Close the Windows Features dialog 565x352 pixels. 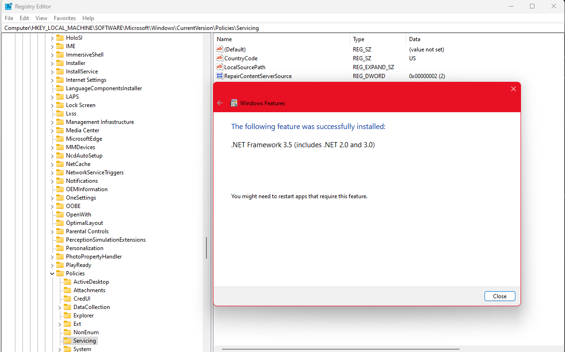[x=499, y=296]
